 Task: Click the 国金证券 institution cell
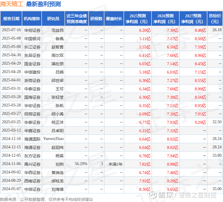click(32, 64)
